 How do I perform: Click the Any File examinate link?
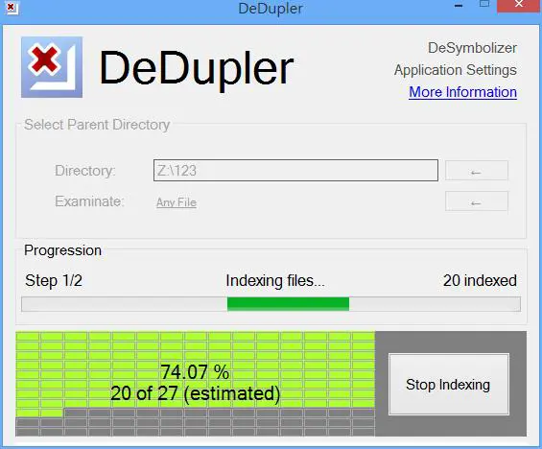point(177,202)
